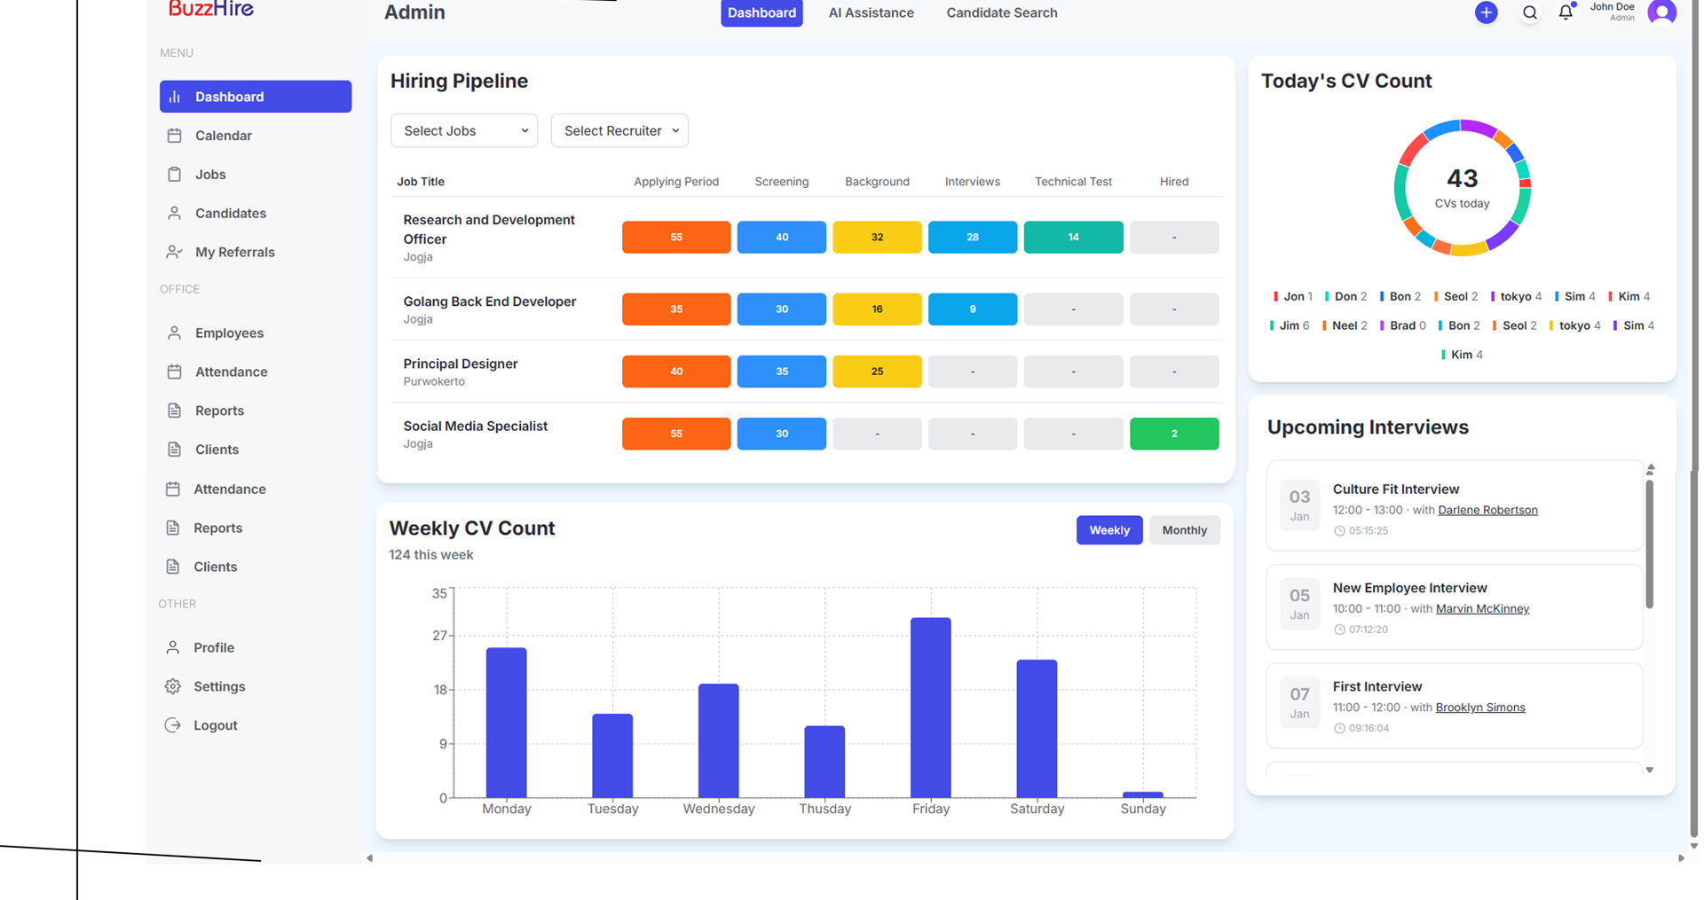Viewport: 1704px width, 900px height.
Task: Click Brooklyn Simons interview link
Action: 1479,707
